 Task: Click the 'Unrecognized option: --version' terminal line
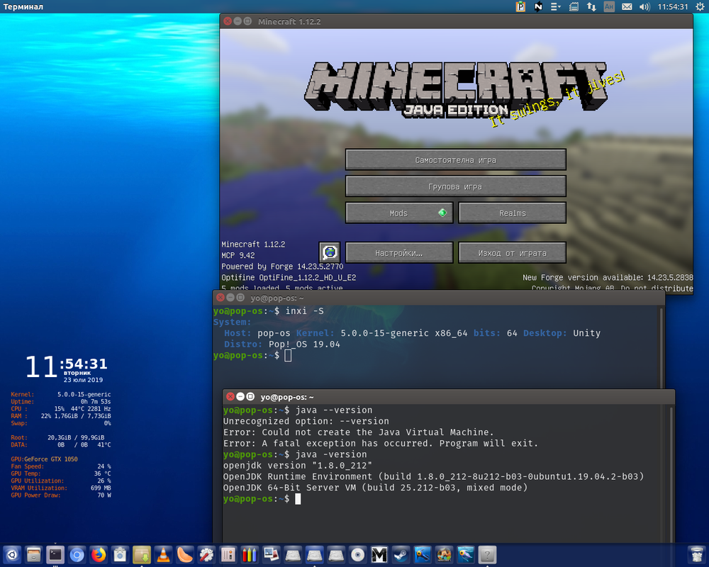pyautogui.click(x=306, y=421)
